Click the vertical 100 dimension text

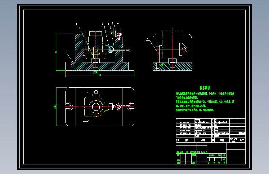click(55, 107)
